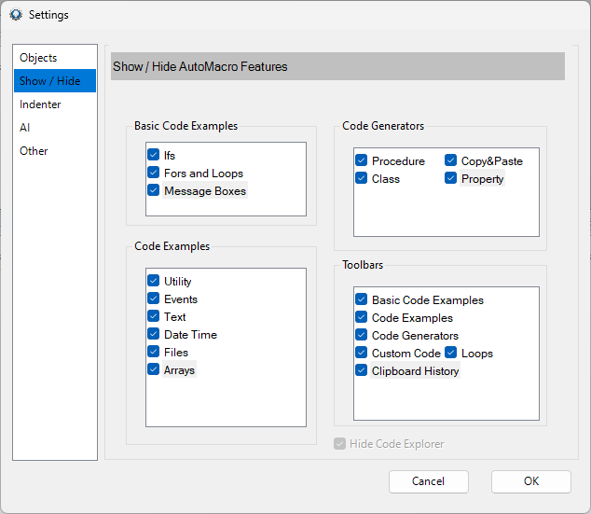Screen dimensions: 591x514
Task: Select the Show / Hide settings page
Action: pos(55,81)
